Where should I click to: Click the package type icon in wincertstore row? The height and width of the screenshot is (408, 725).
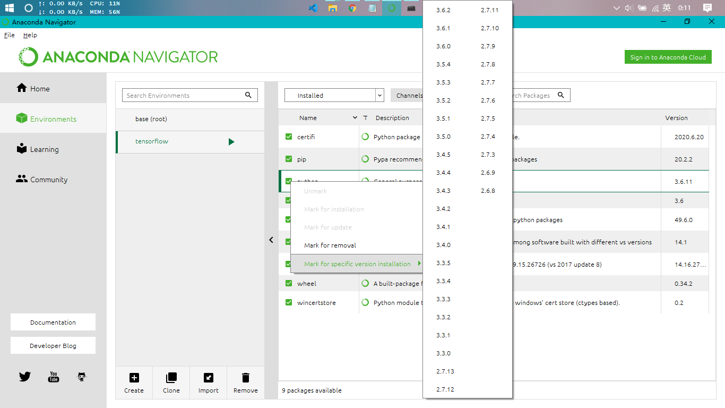coord(365,302)
